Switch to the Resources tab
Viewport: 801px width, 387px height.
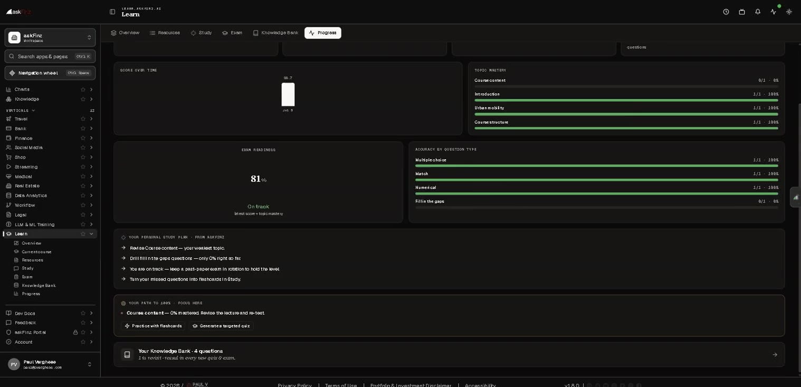point(165,33)
